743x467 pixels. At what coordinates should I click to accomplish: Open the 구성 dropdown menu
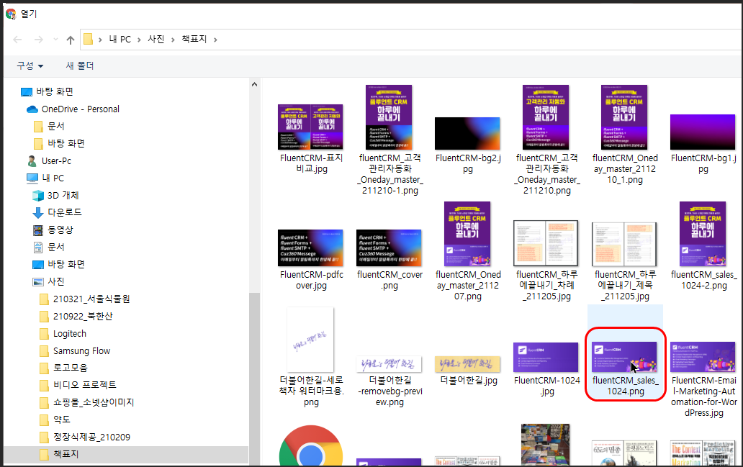click(30, 65)
